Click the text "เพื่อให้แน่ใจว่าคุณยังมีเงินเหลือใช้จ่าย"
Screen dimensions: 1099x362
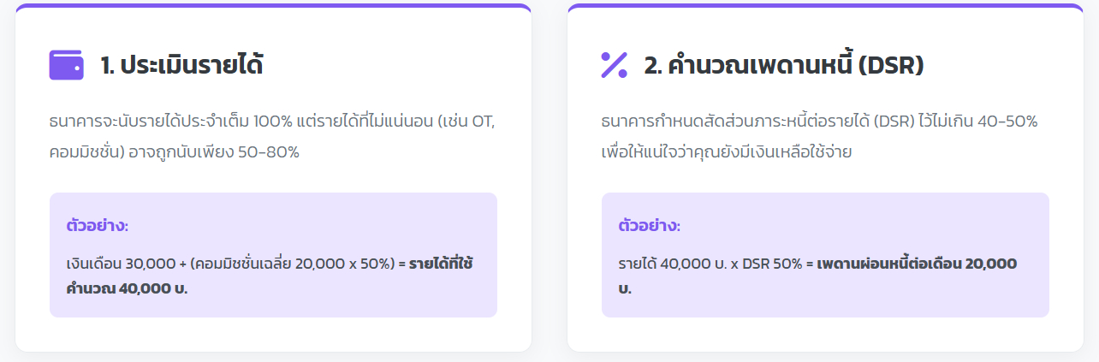tap(726, 152)
